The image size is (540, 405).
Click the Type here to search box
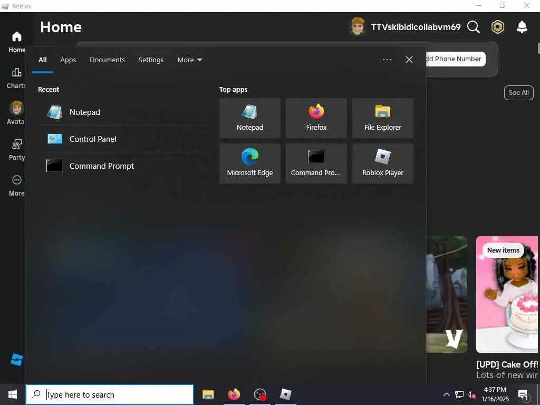110,394
